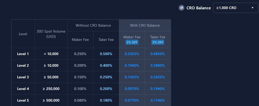Click the dropdown caret arrow beside ≥1,000 CRO
The height and width of the screenshot is (106, 259).
(x=253, y=8)
